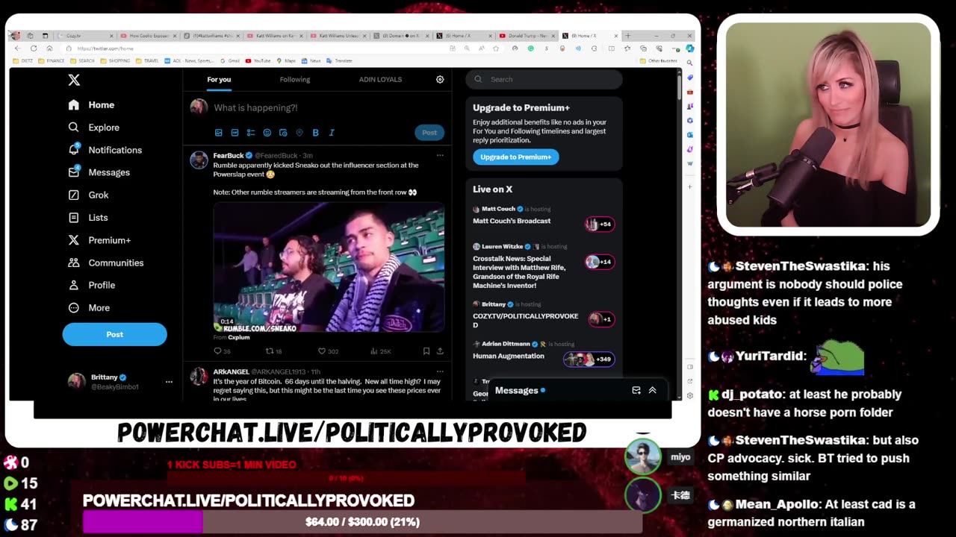Open Communities in the sidebar
This screenshot has height=537, width=956.
coord(105,263)
